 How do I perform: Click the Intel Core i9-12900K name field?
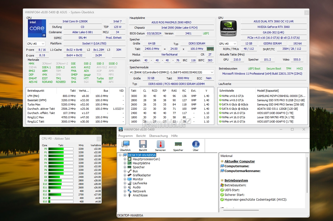[x=75, y=22]
